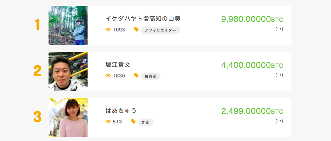Open profile はあちゅう
This screenshot has width=331, height=141.
pyautogui.click(x=121, y=110)
